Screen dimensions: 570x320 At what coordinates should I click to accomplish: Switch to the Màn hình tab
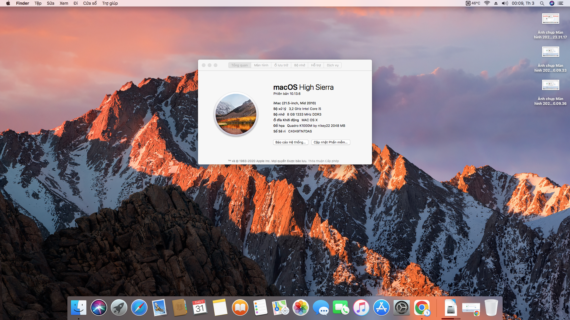pos(261,65)
